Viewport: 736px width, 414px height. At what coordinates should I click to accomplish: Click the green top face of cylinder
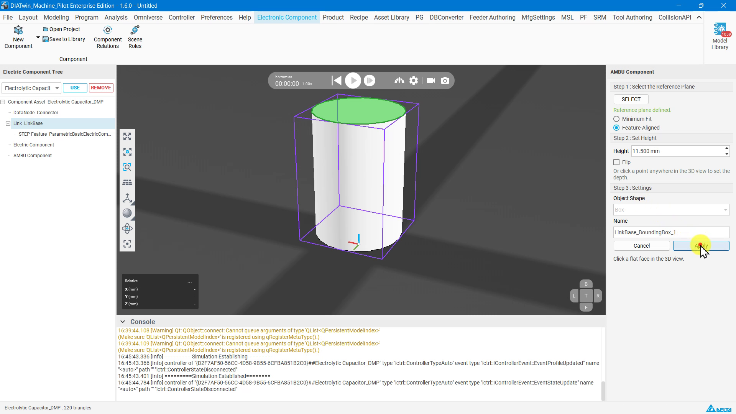point(358,111)
